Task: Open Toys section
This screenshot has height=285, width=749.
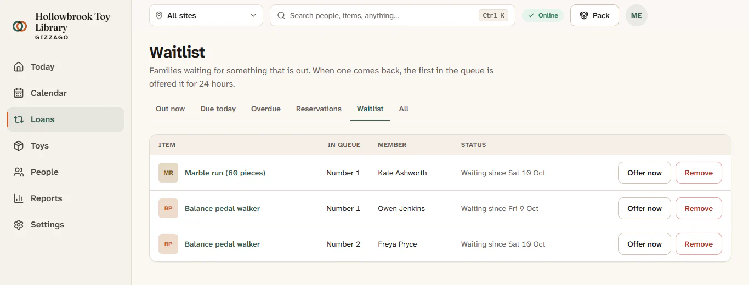Action: pyautogui.click(x=66, y=146)
